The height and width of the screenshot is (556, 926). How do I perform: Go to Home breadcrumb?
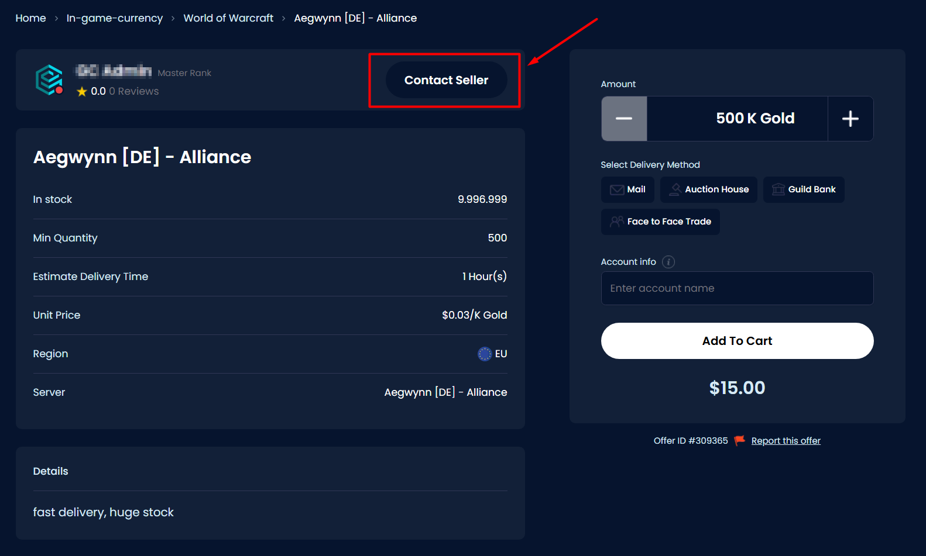[x=30, y=18]
